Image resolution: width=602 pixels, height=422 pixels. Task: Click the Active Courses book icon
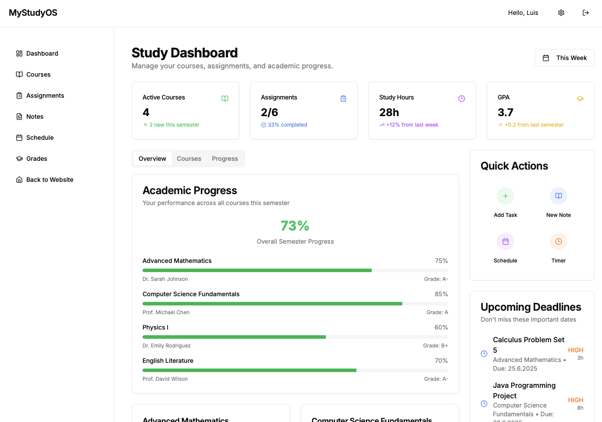click(224, 99)
